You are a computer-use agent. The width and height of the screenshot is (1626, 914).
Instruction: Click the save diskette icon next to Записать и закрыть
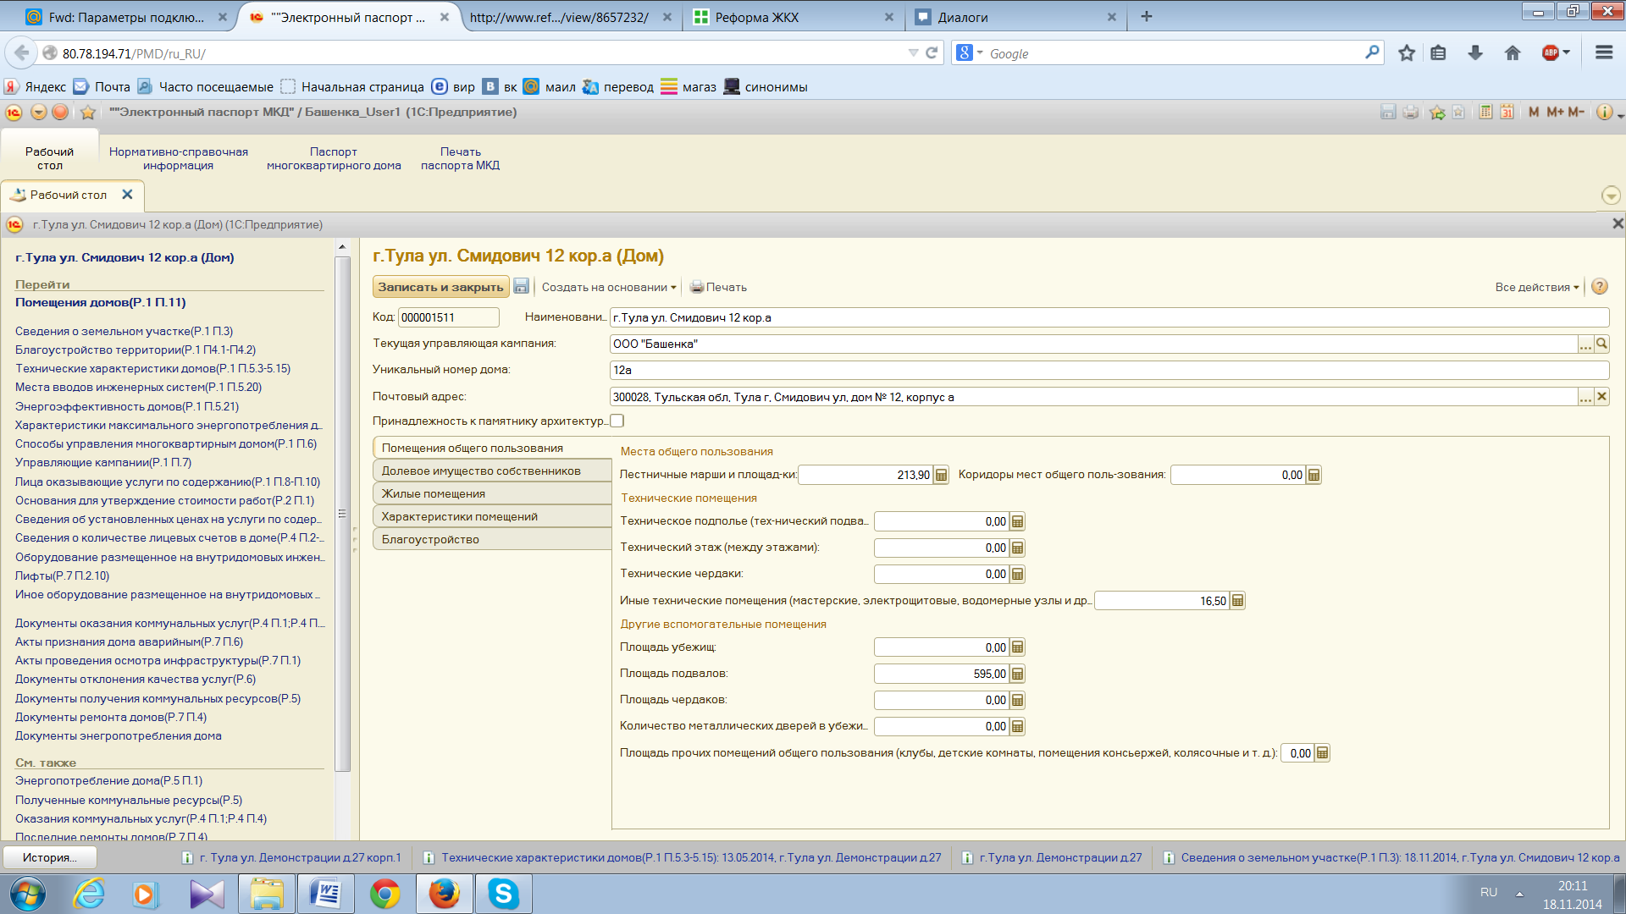click(522, 287)
